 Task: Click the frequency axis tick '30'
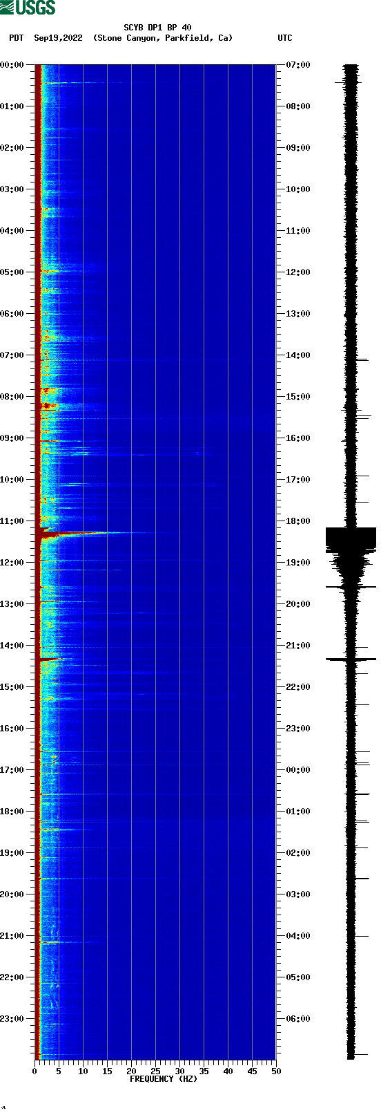coord(179,1071)
